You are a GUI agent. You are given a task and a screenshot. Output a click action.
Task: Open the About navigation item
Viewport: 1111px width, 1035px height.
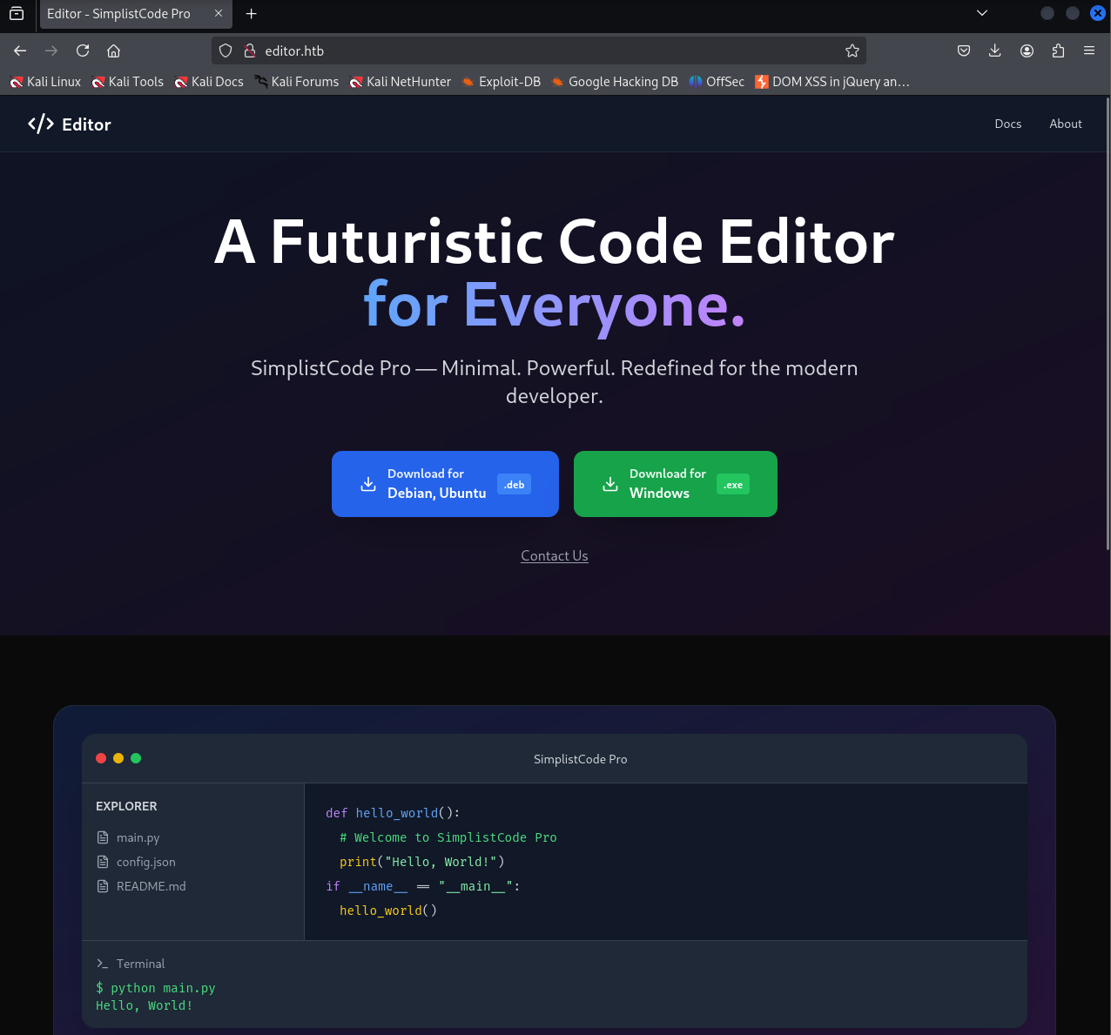[x=1065, y=124]
